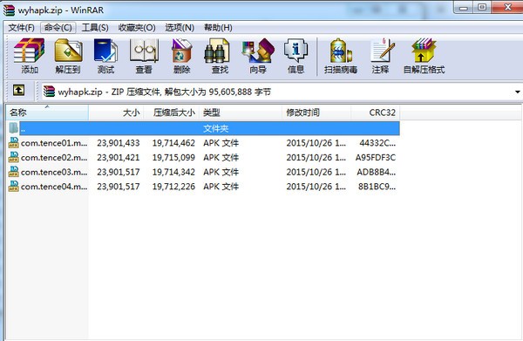
Task: Open the 帮助(H) menu
Action: (x=218, y=27)
